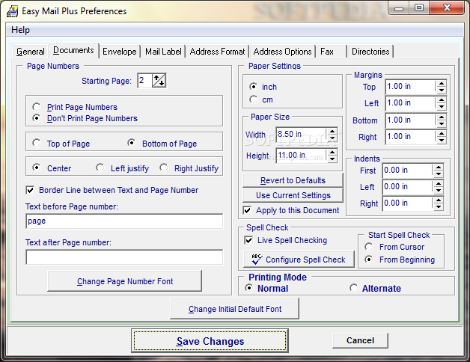Screen dimensions: 470x362
Task: Click Change Page Number Font button
Action: pyautogui.click(x=125, y=281)
